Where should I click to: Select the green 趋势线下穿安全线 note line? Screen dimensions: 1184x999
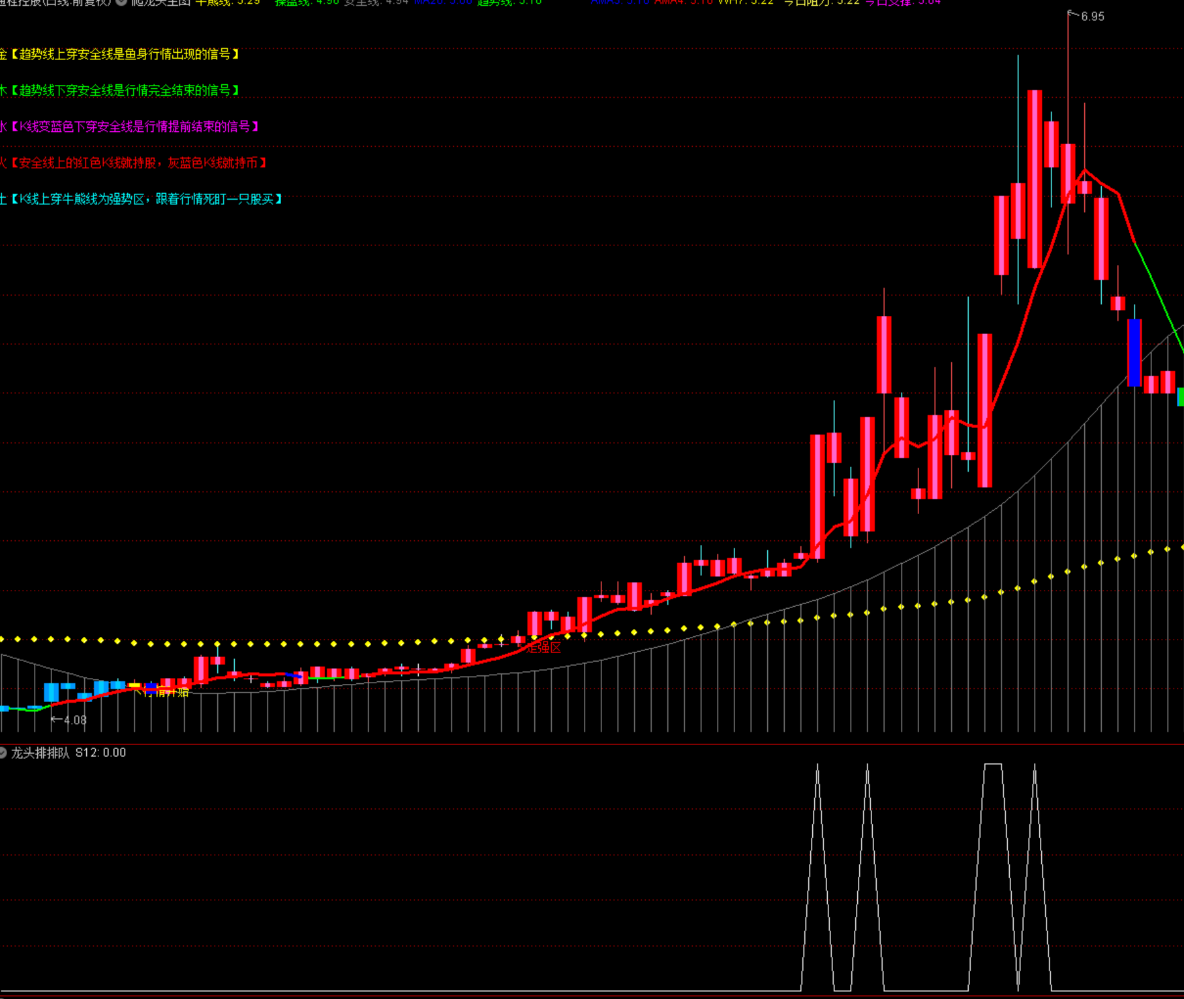[119, 90]
